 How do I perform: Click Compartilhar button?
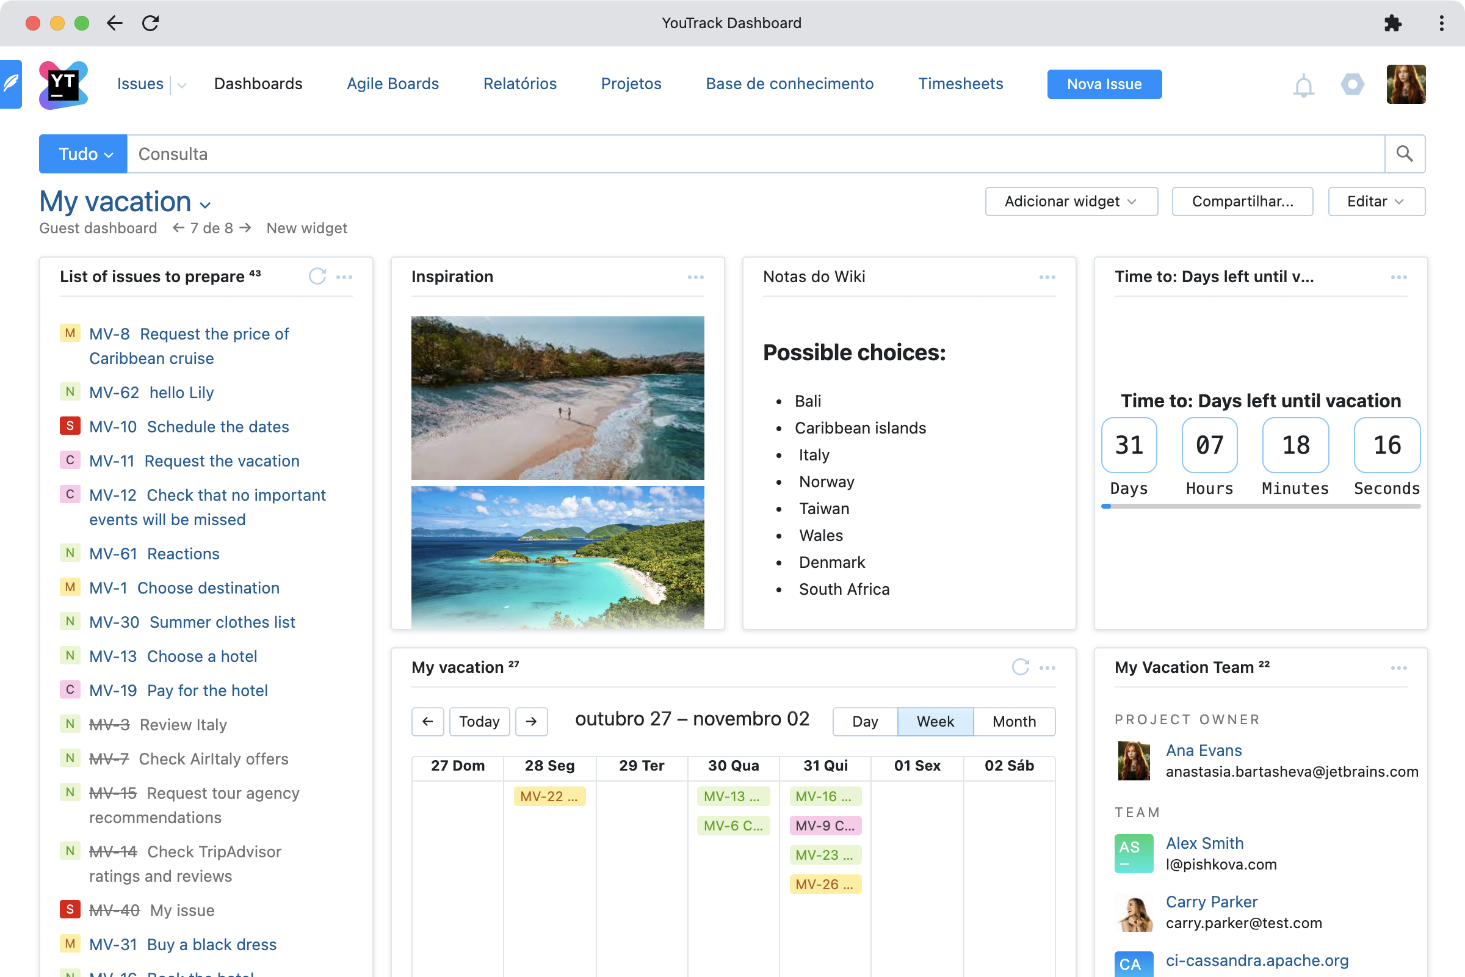[1243, 201]
